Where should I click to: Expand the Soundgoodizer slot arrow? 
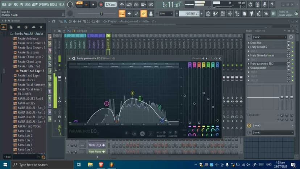coord(249,68)
